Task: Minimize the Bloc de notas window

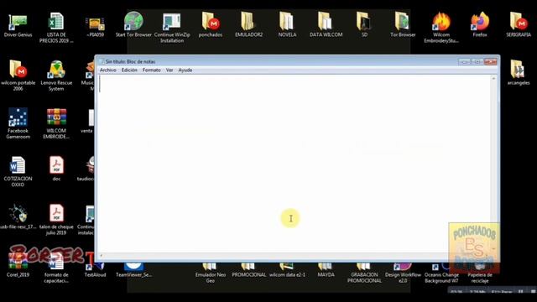Action: pos(464,61)
